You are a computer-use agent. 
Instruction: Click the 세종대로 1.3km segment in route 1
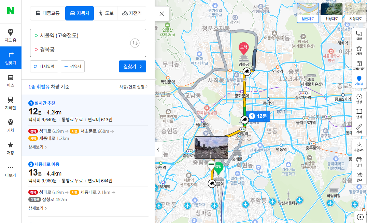(49, 138)
